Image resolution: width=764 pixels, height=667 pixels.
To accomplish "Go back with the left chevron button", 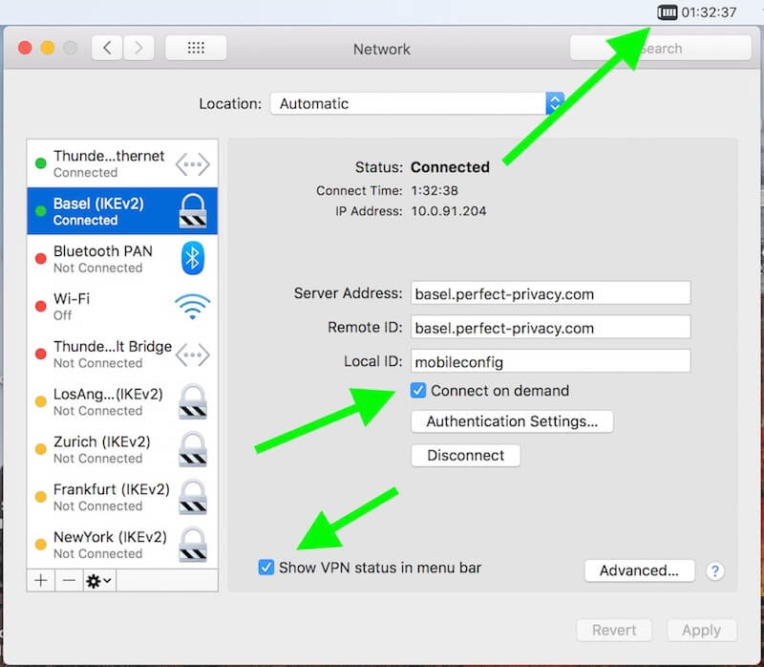I will click(107, 48).
